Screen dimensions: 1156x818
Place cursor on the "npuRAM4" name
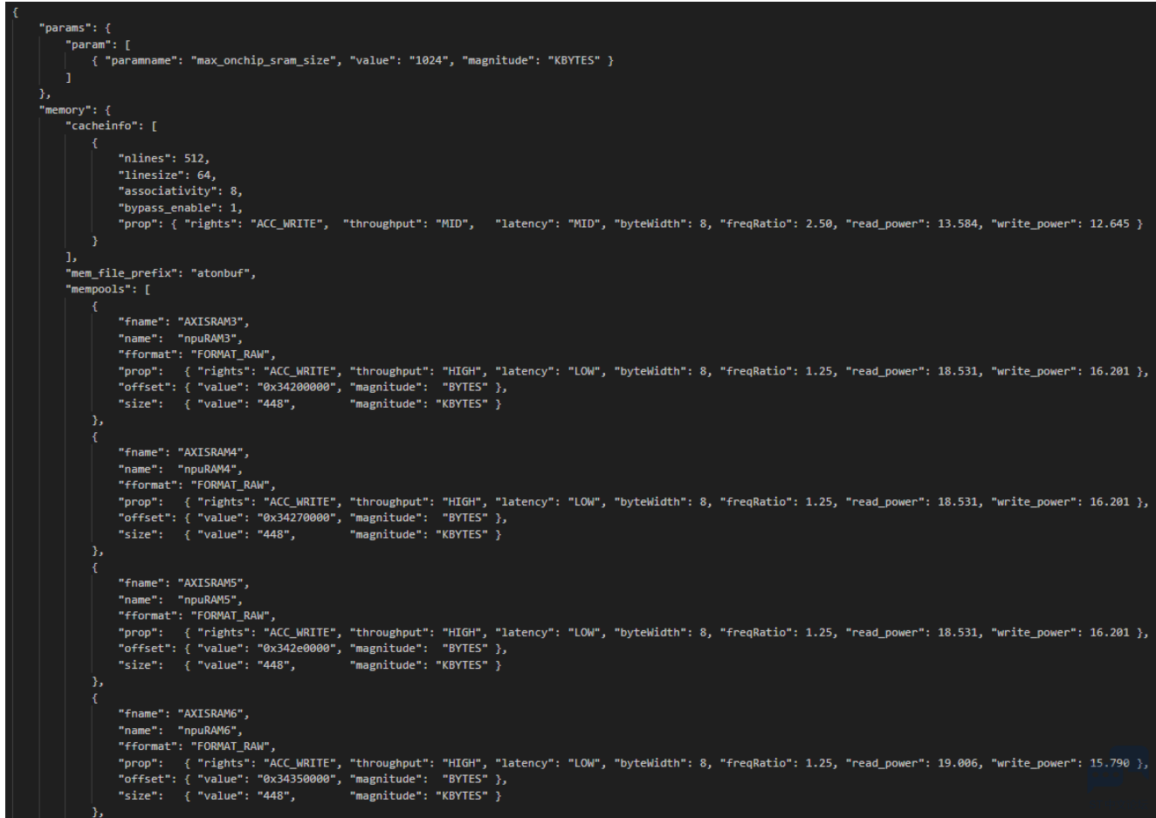click(x=210, y=469)
